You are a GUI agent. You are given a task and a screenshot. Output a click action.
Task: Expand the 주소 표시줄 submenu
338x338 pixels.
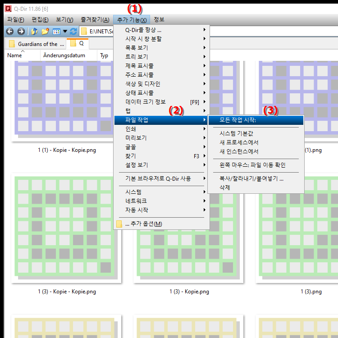161,75
